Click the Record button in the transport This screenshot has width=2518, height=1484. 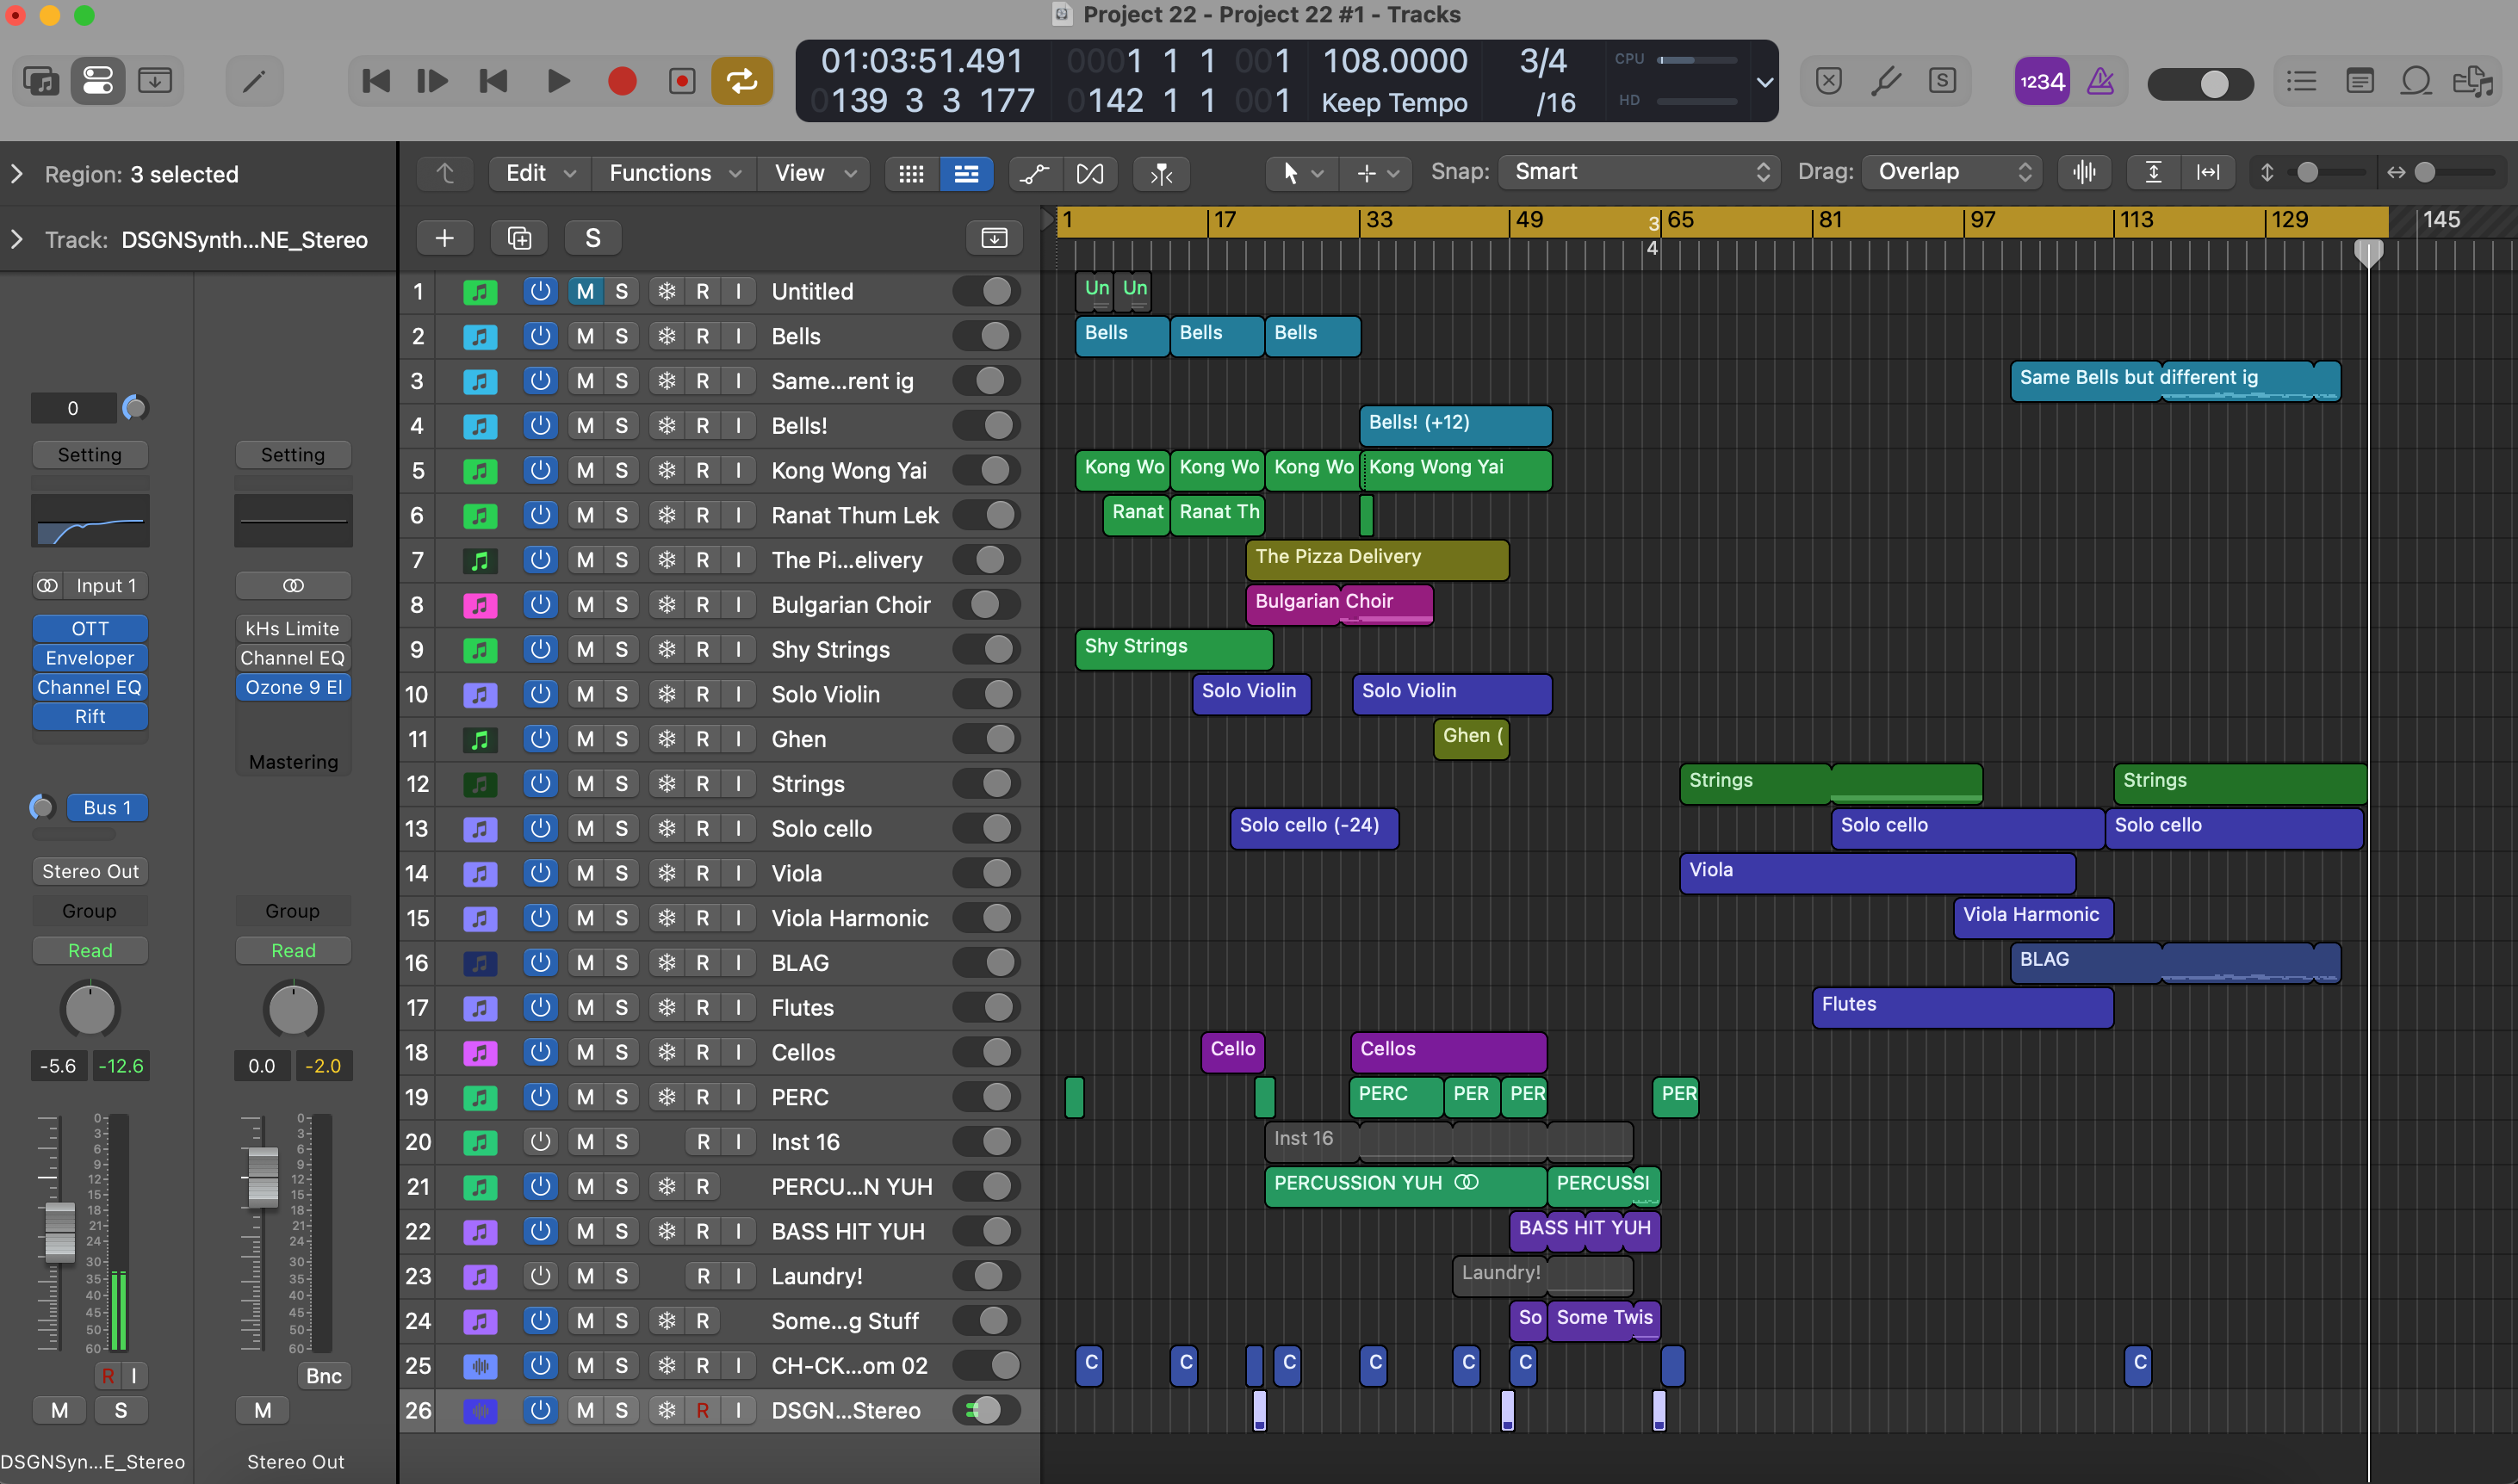coord(621,81)
